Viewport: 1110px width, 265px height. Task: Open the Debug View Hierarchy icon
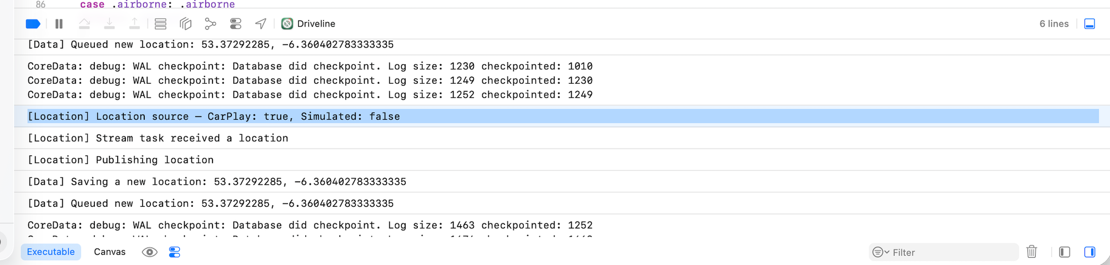(x=185, y=24)
